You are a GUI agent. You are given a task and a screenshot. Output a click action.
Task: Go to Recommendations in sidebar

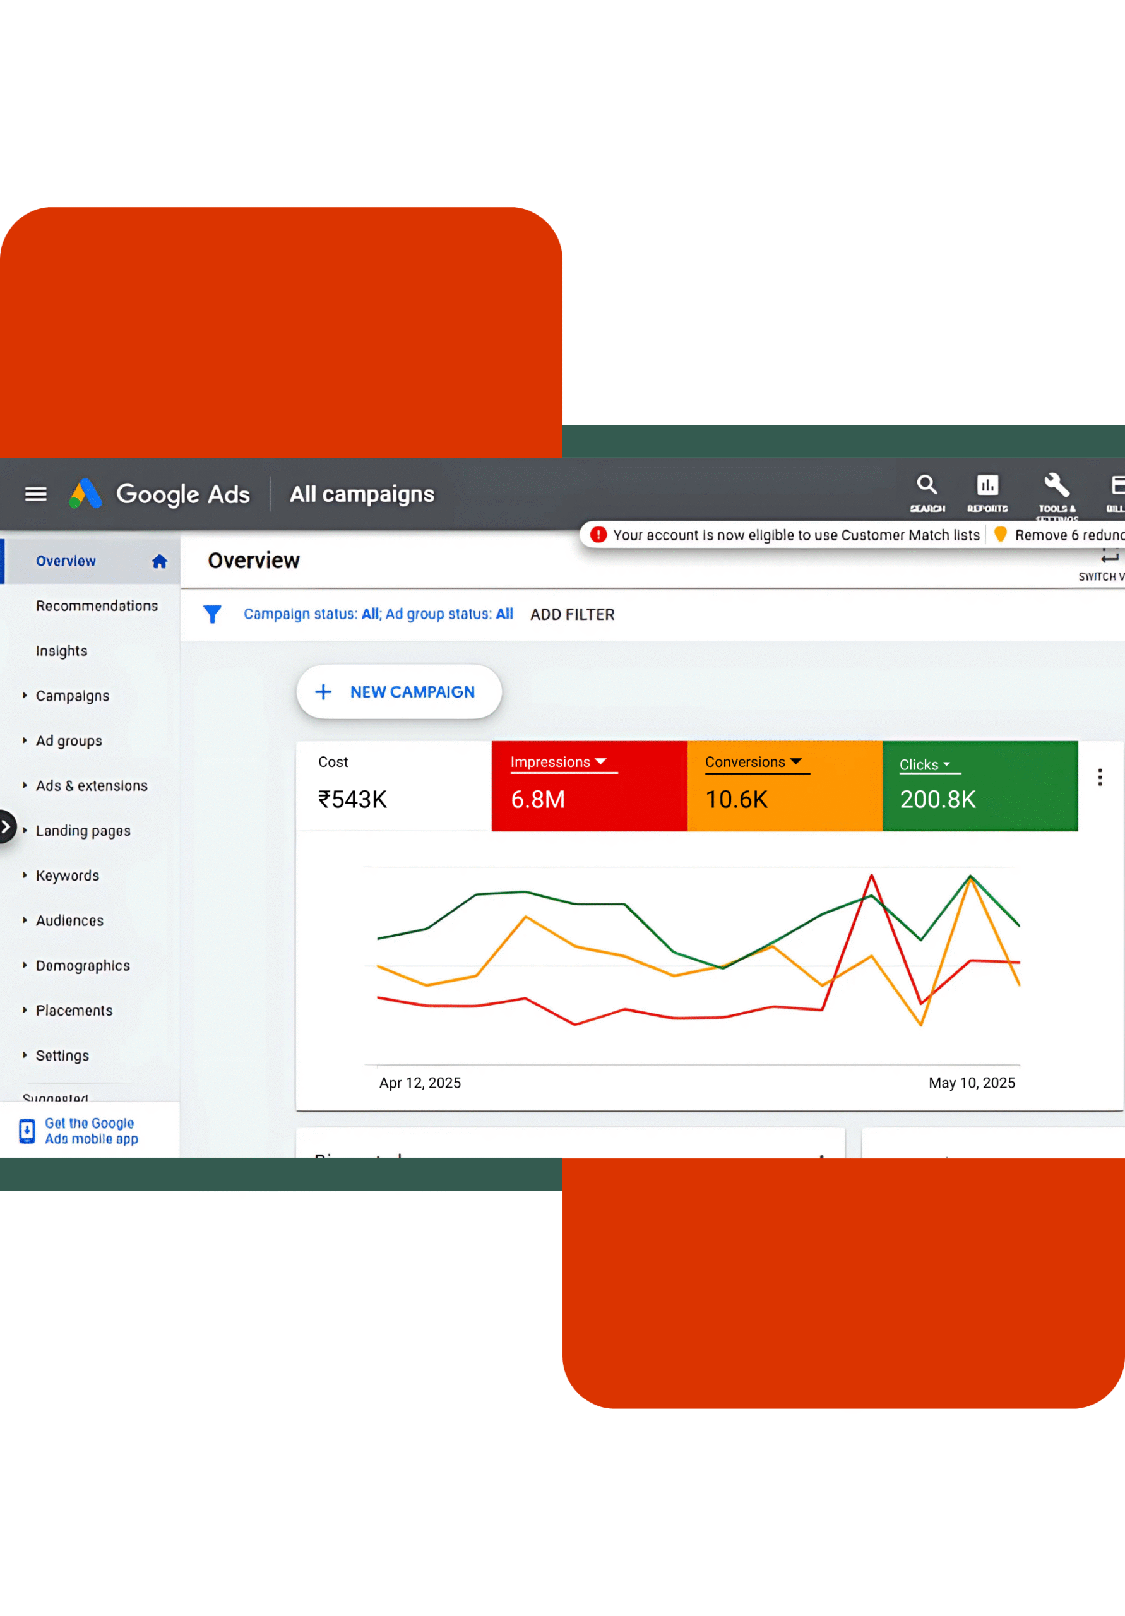97,606
